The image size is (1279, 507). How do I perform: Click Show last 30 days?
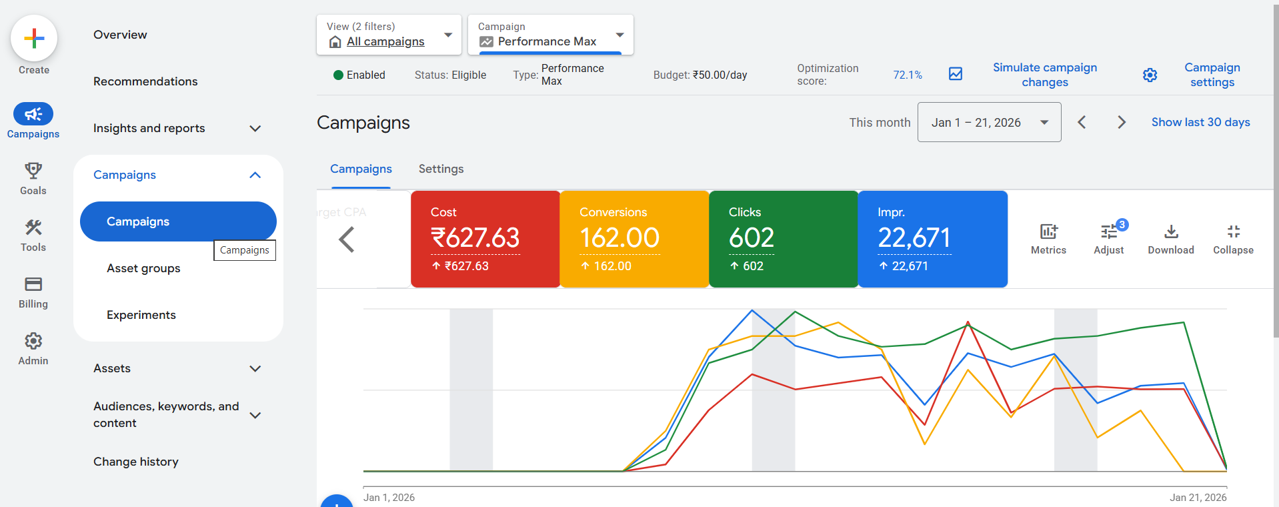pyautogui.click(x=1200, y=122)
